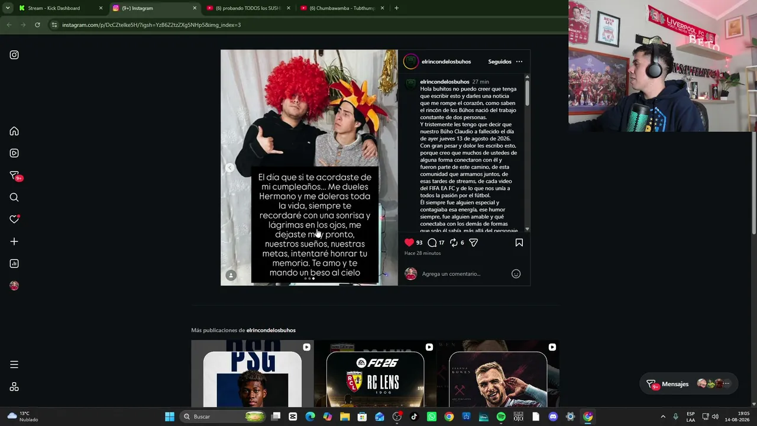Viewport: 757px width, 426px height.
Task: Open Instagram home from the logo icon
Action: pyautogui.click(x=14, y=55)
